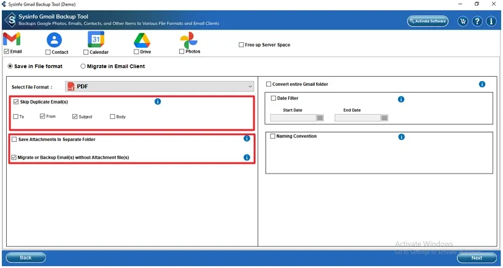Click the Activate Software button

428,21
